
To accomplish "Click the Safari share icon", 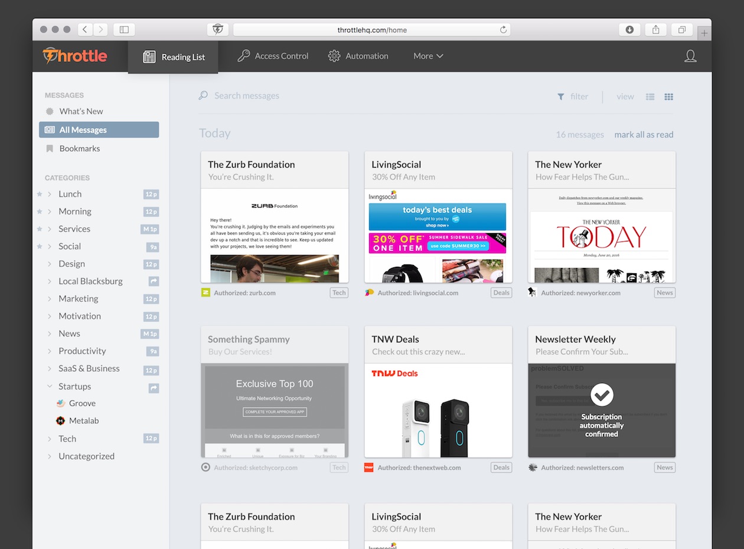I will coord(655,30).
